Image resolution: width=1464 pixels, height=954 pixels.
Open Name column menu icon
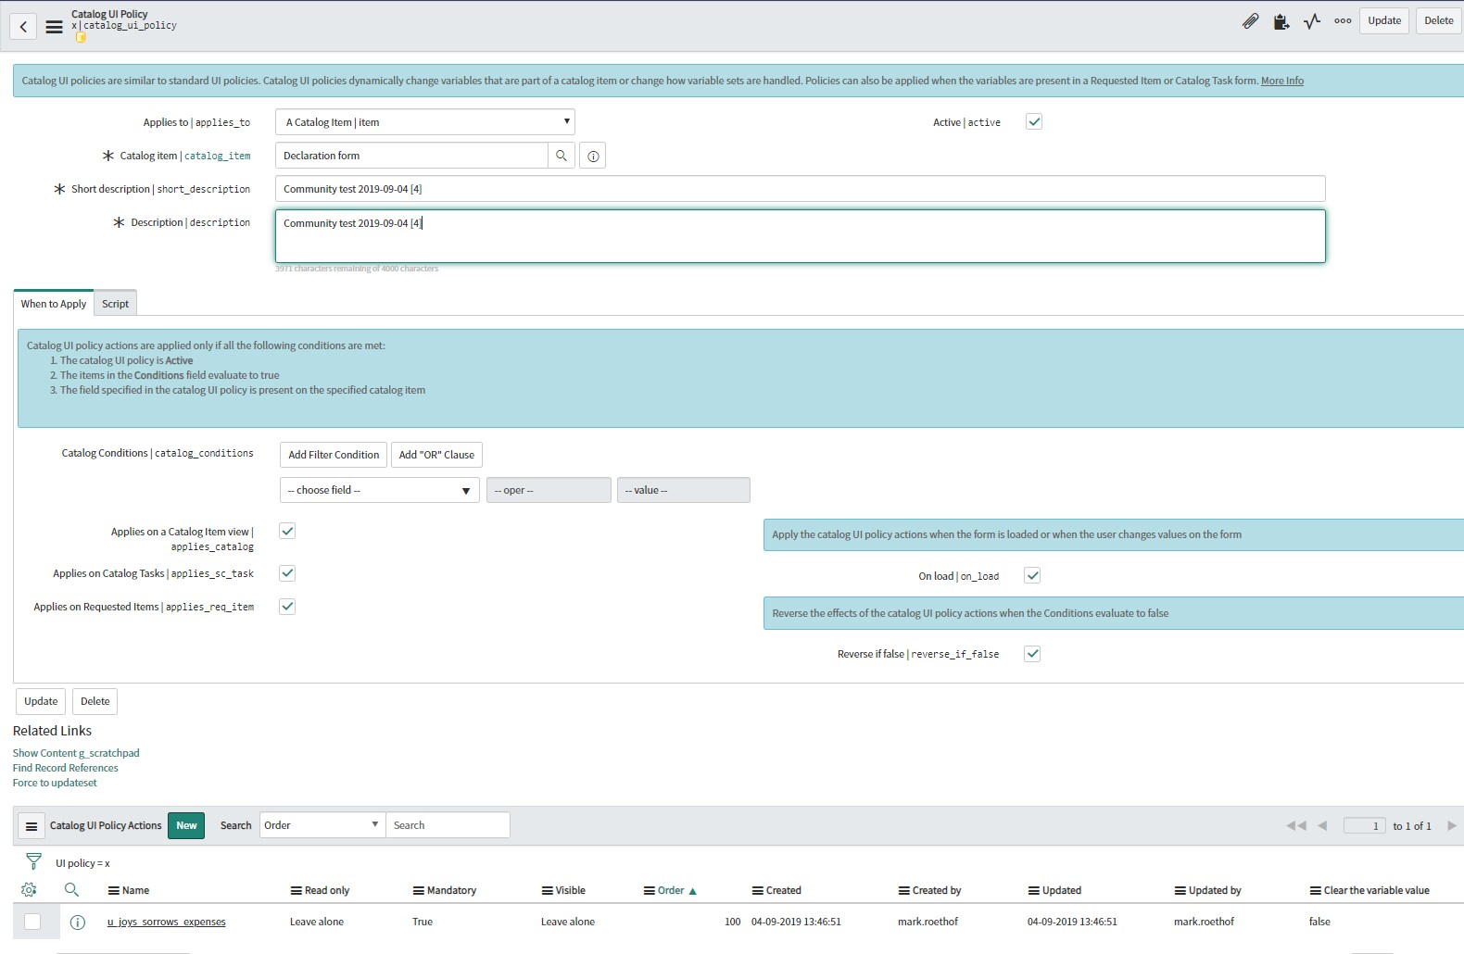pos(114,891)
